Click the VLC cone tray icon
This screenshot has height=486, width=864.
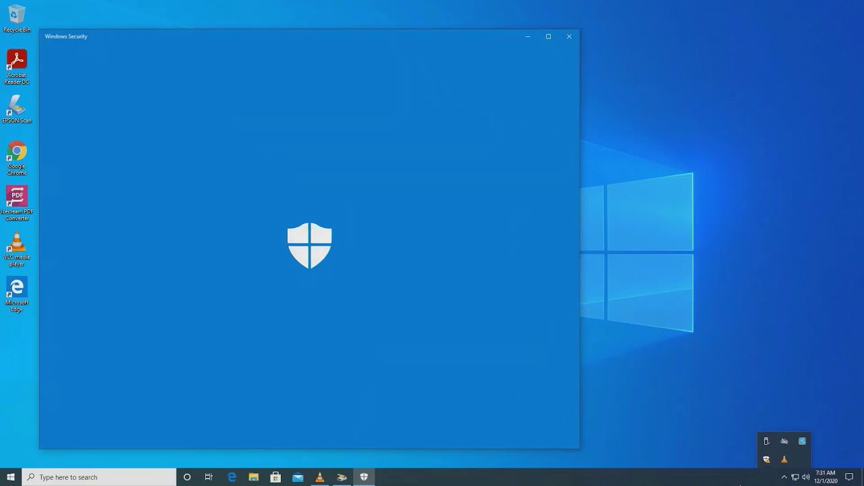coord(784,459)
